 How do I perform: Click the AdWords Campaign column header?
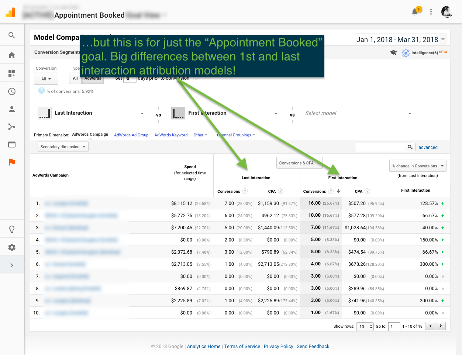tap(51, 175)
